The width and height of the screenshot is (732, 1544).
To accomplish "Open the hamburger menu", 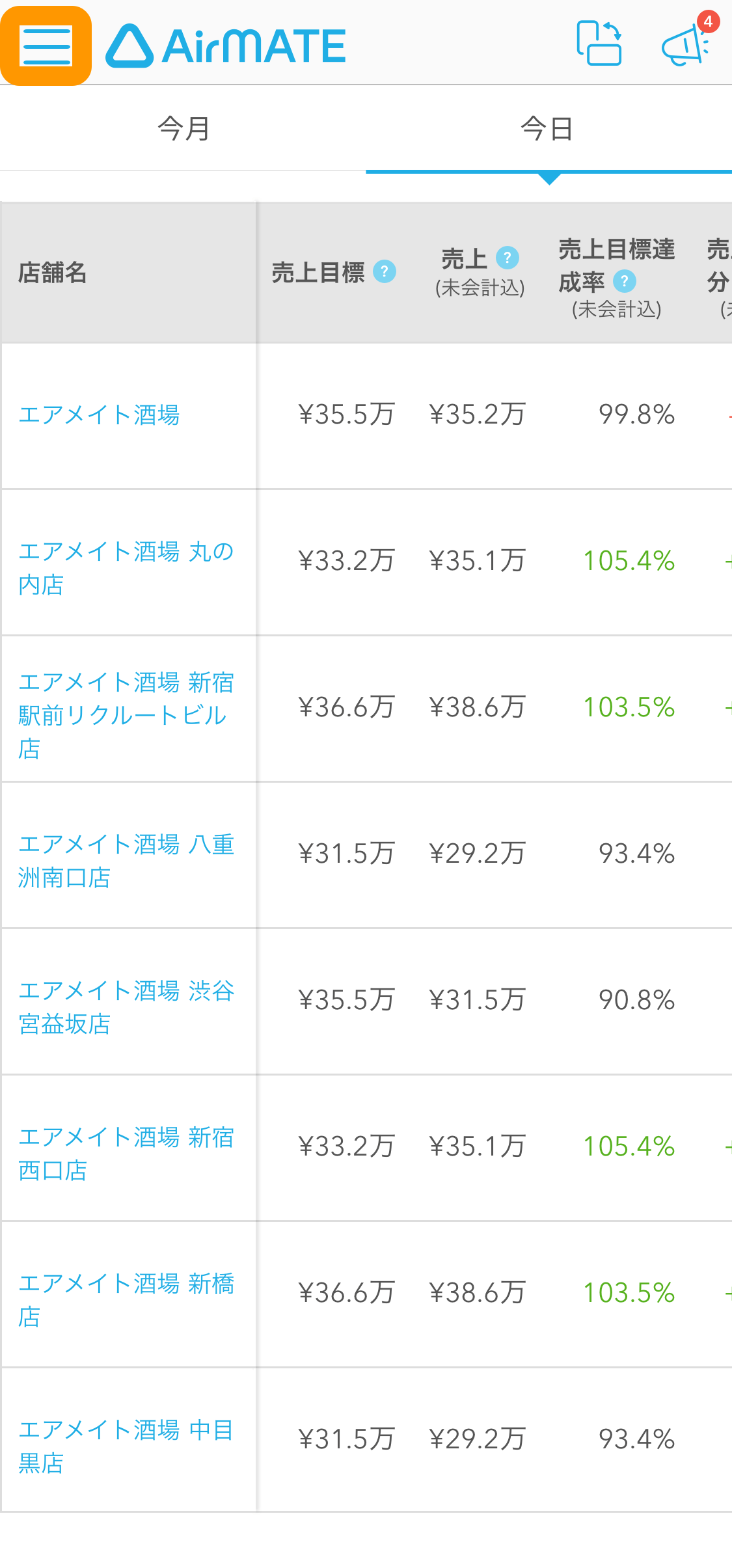I will (46, 46).
